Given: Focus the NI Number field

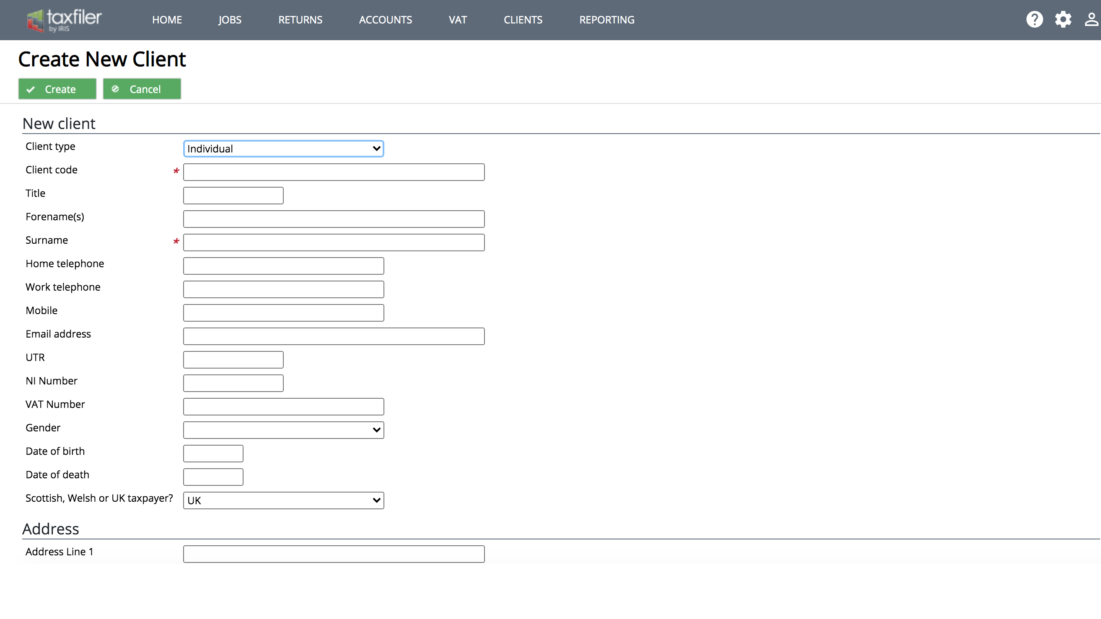Looking at the screenshot, I should click(x=233, y=383).
